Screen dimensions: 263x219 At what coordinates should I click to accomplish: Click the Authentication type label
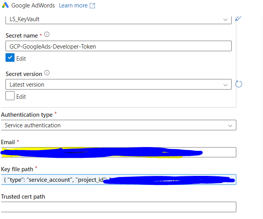coord(27,115)
